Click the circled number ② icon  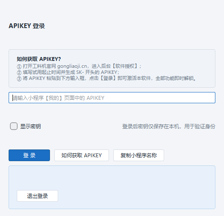click(x=19, y=73)
